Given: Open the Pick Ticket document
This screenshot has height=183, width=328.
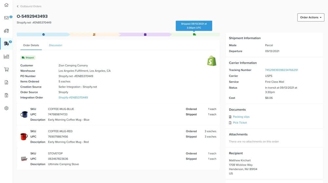Looking at the screenshot, I should (x=240, y=123).
